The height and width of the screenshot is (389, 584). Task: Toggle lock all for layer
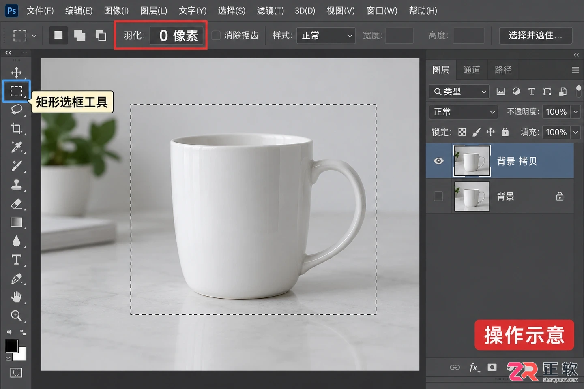pos(505,132)
